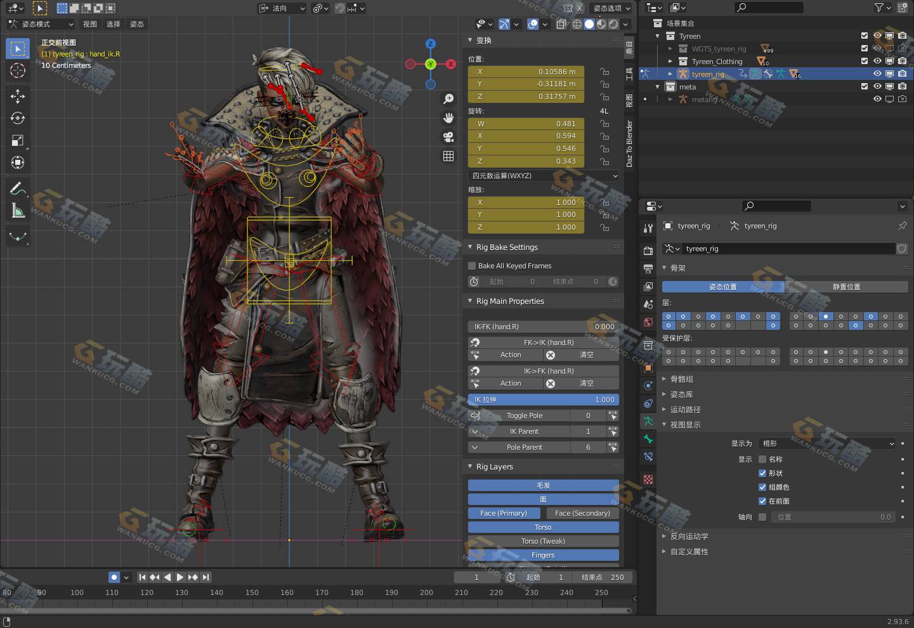Open the outliner filter dropdown
Image resolution: width=914 pixels, height=628 pixels.
pyautogui.click(x=882, y=8)
